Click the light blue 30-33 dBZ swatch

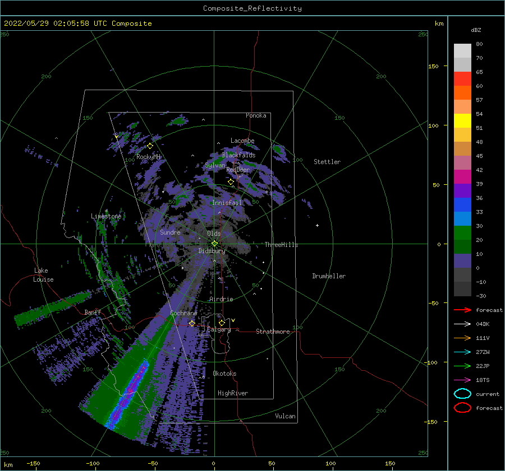click(462, 219)
